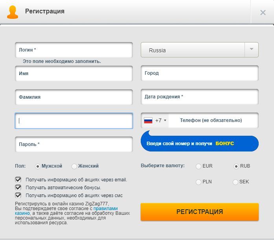
Task: Focus the Пароль input field
Action: pos(74,144)
